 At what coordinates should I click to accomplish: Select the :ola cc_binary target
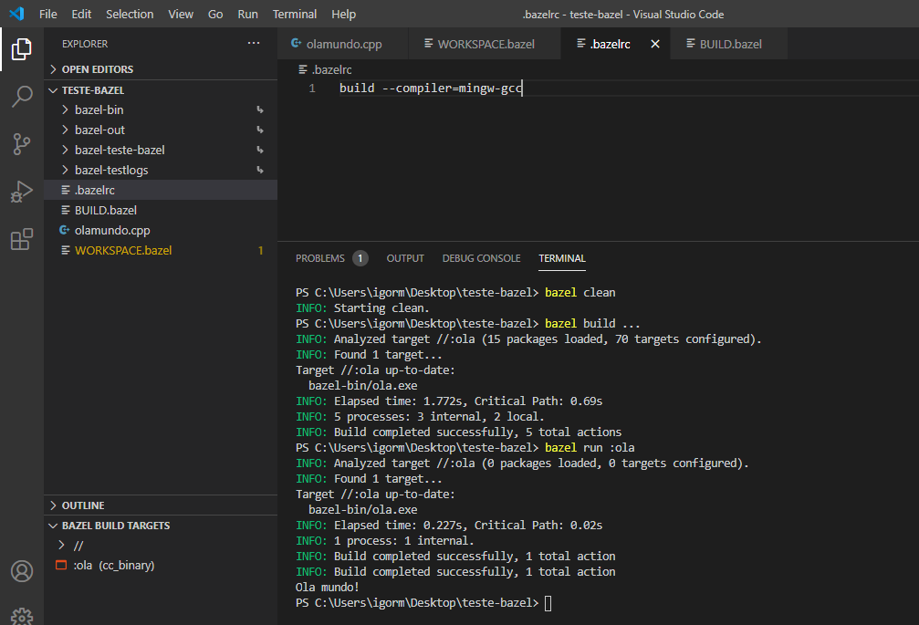(x=113, y=565)
